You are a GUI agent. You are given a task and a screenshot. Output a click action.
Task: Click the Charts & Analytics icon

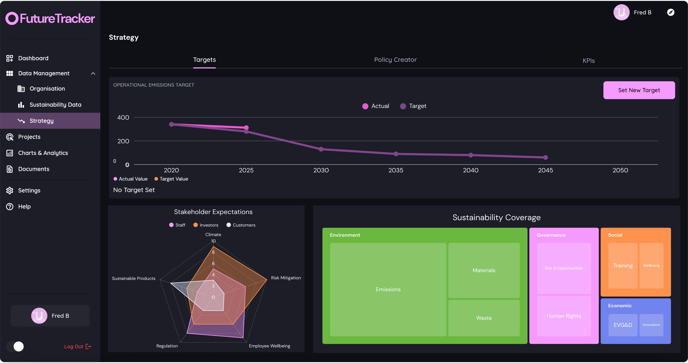pos(10,153)
